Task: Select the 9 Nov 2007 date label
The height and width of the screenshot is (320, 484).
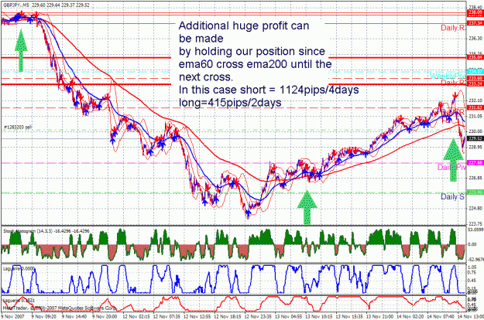Action: click(x=12, y=317)
